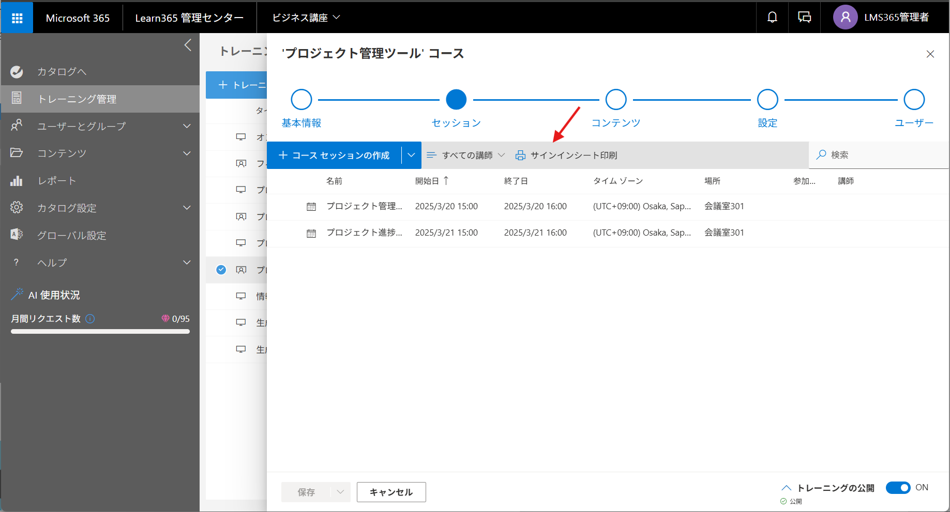Click コース セッションの作成 button
Screen dimensions: 950x512
[x=334, y=155]
